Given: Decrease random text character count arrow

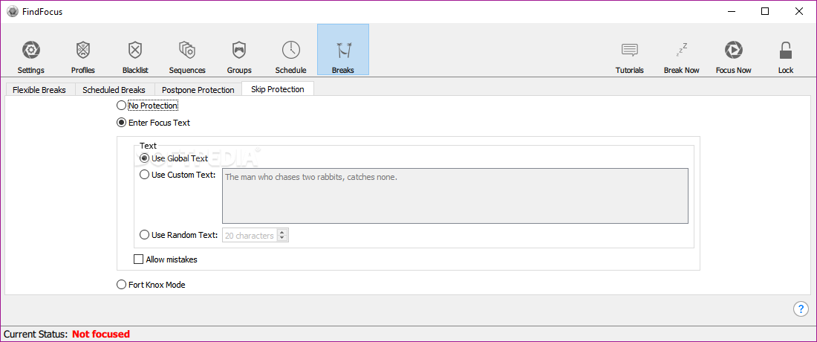Looking at the screenshot, I should click(282, 239).
